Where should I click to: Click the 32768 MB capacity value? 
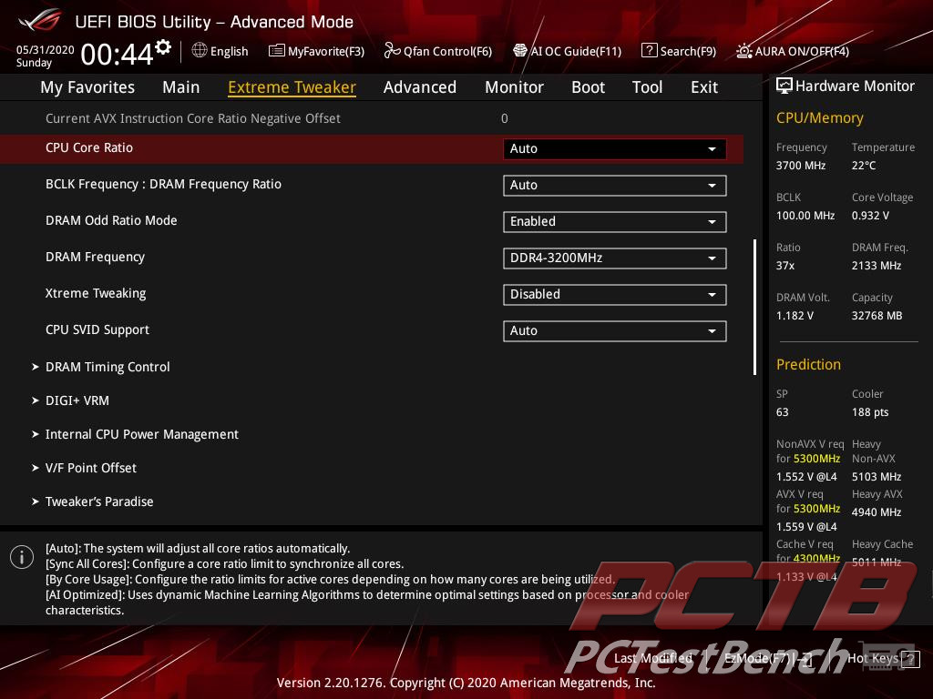pyautogui.click(x=877, y=316)
